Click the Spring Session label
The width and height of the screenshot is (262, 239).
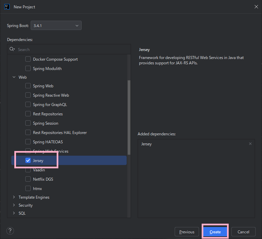(45, 123)
